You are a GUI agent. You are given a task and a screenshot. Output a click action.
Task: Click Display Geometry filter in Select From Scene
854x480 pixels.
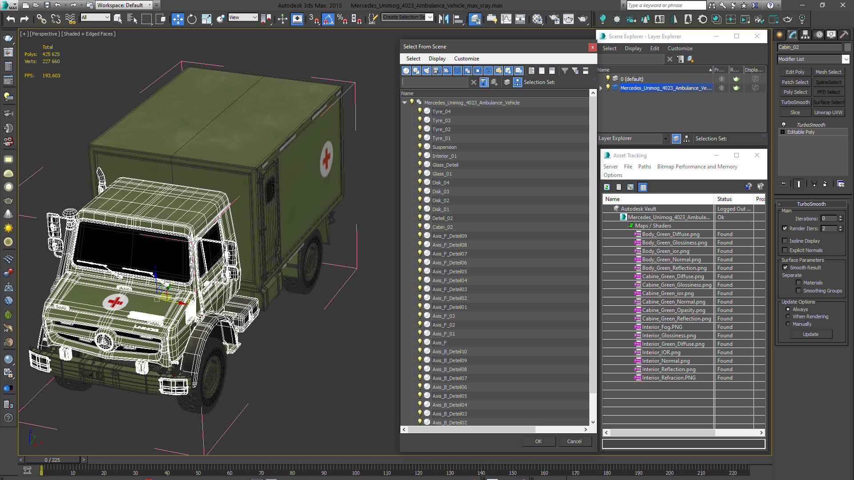click(406, 71)
